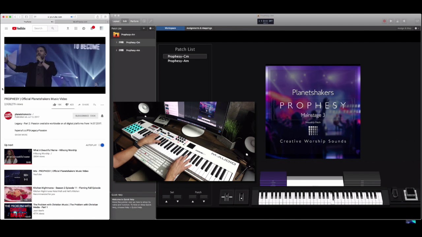This screenshot has height=237, width=422.
Task: Add a patch with the plus button
Action: [x=144, y=28]
